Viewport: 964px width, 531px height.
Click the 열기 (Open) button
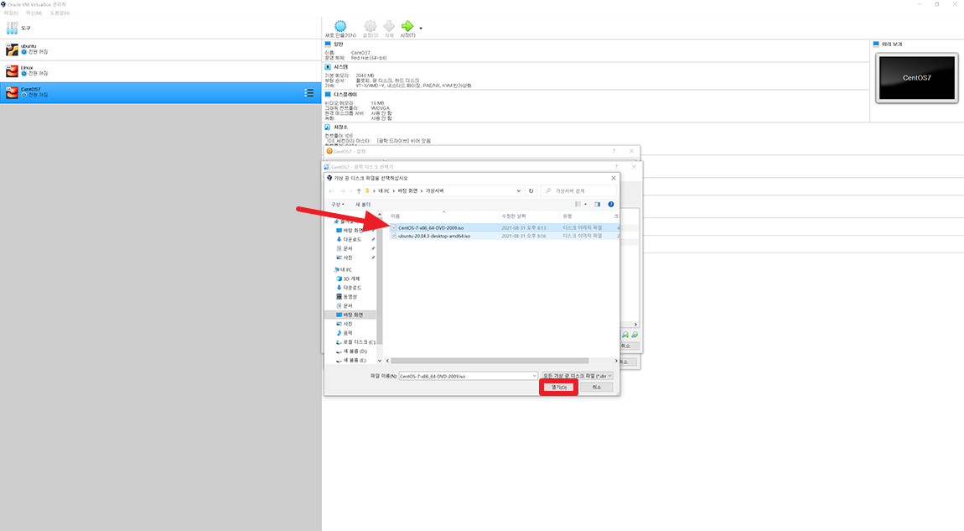(558, 387)
